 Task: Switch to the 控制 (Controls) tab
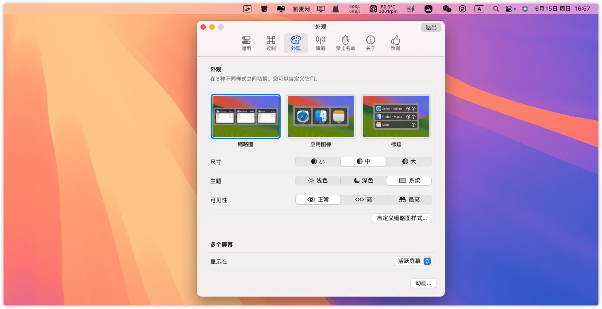[271, 43]
